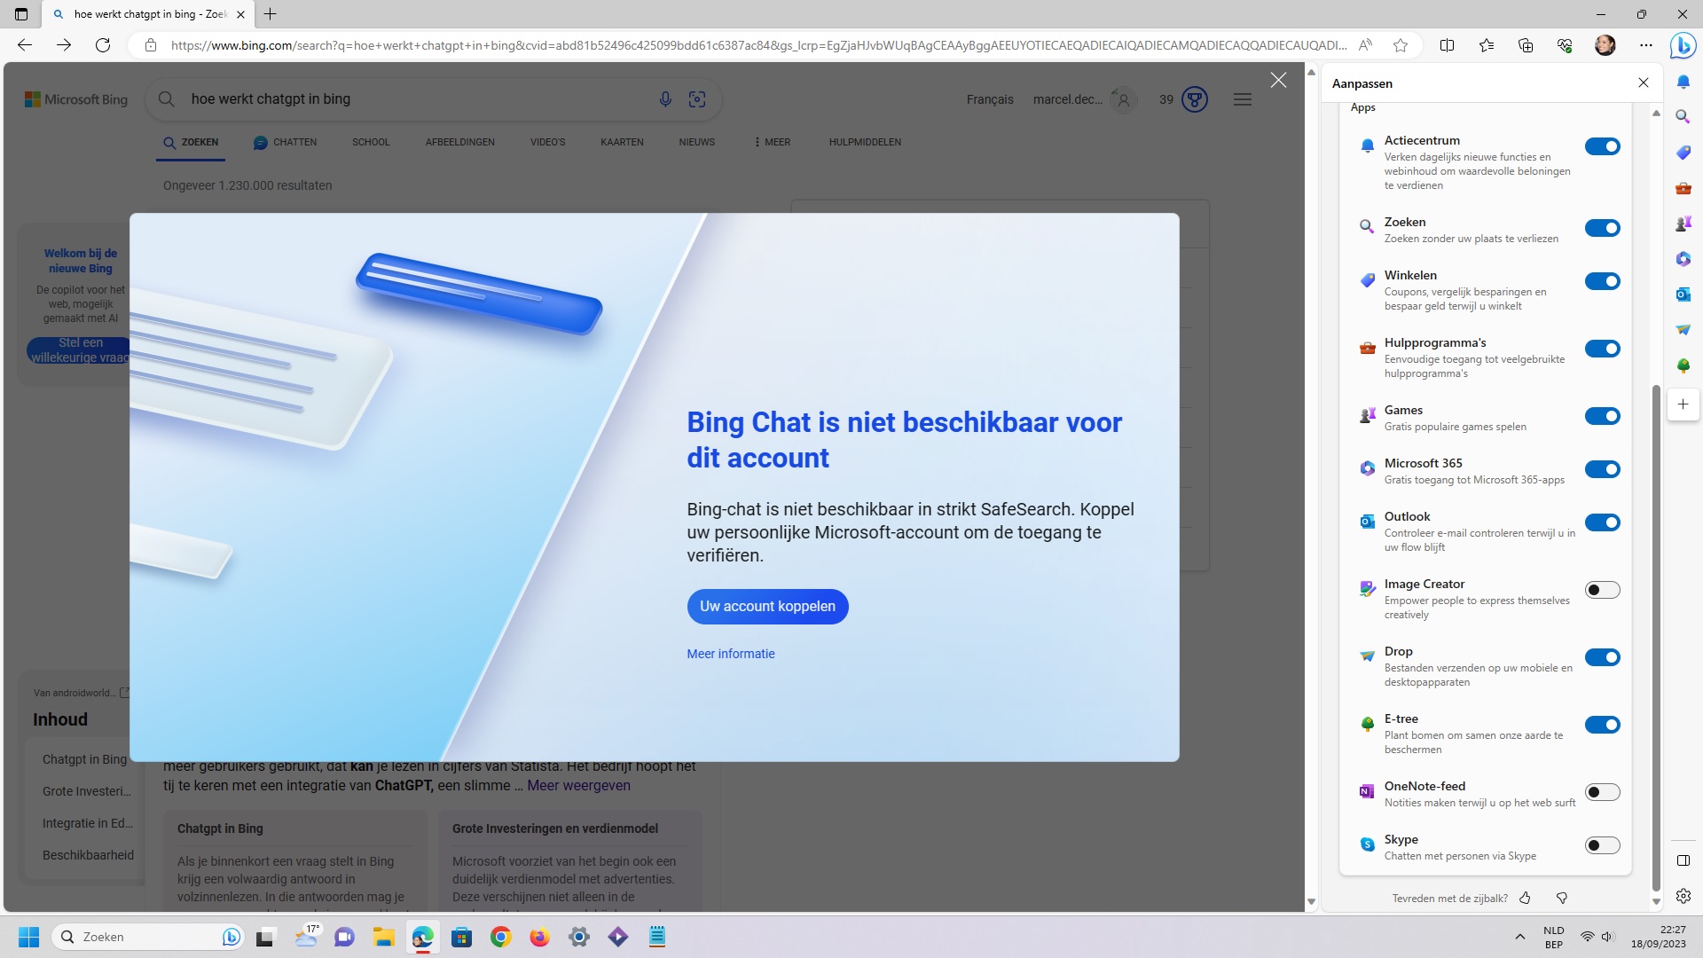The height and width of the screenshot is (958, 1703).
Task: Open sidebar settings gear icon
Action: pyautogui.click(x=1683, y=896)
